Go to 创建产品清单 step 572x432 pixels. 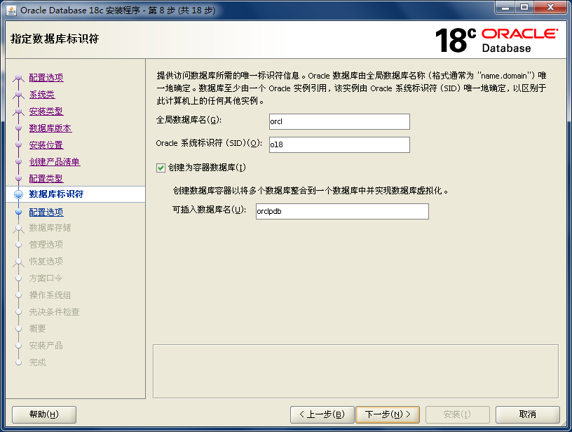[55, 161]
